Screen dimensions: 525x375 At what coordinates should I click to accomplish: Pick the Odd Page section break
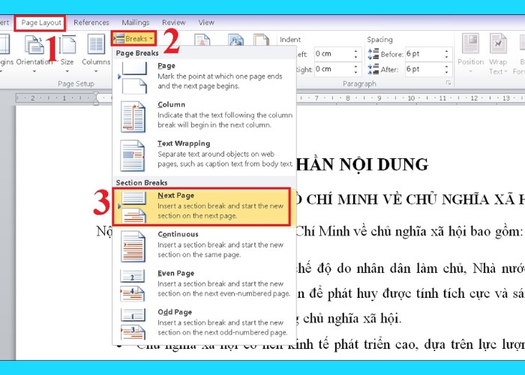pos(204,324)
